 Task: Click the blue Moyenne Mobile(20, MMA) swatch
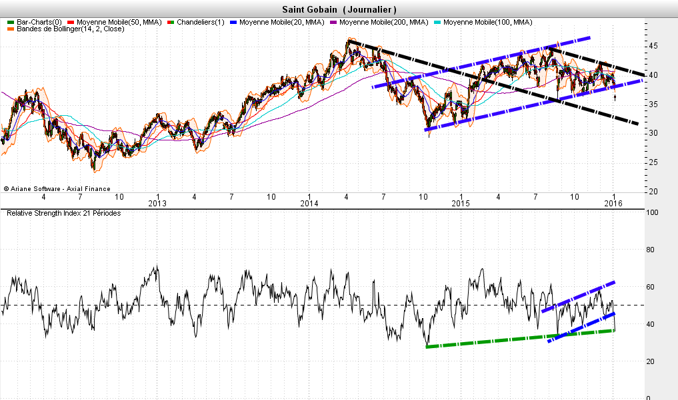click(x=233, y=22)
